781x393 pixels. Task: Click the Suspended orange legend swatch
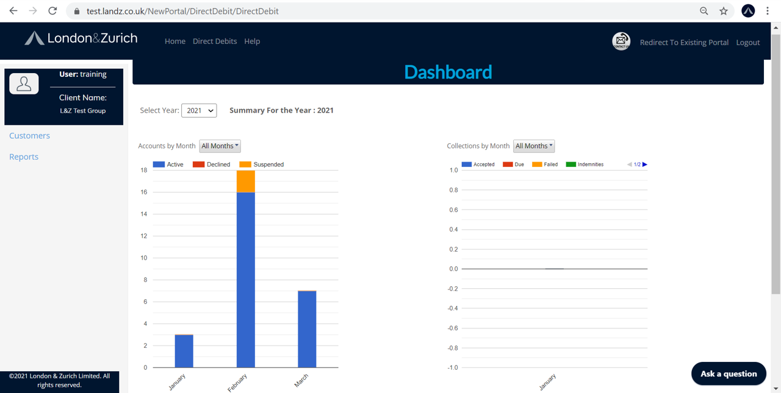(245, 165)
